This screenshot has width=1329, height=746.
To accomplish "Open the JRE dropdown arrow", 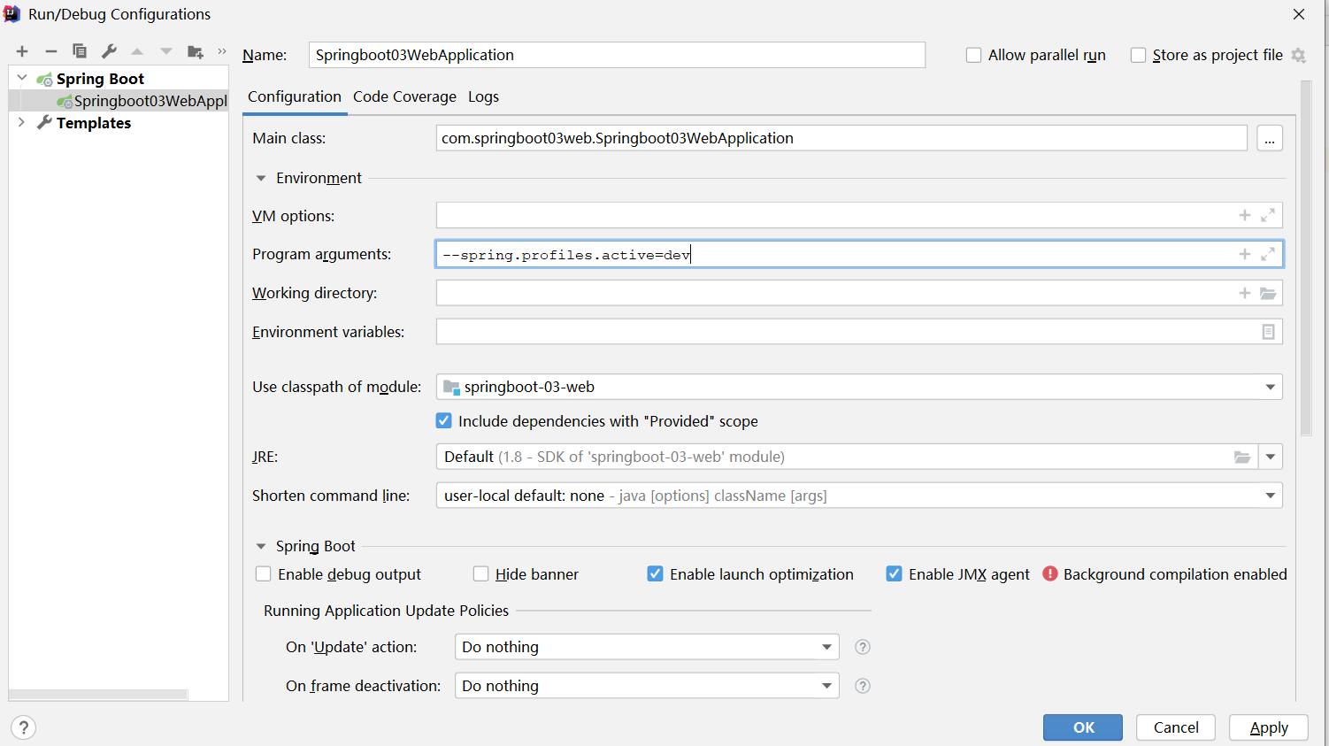I will click(1271, 457).
